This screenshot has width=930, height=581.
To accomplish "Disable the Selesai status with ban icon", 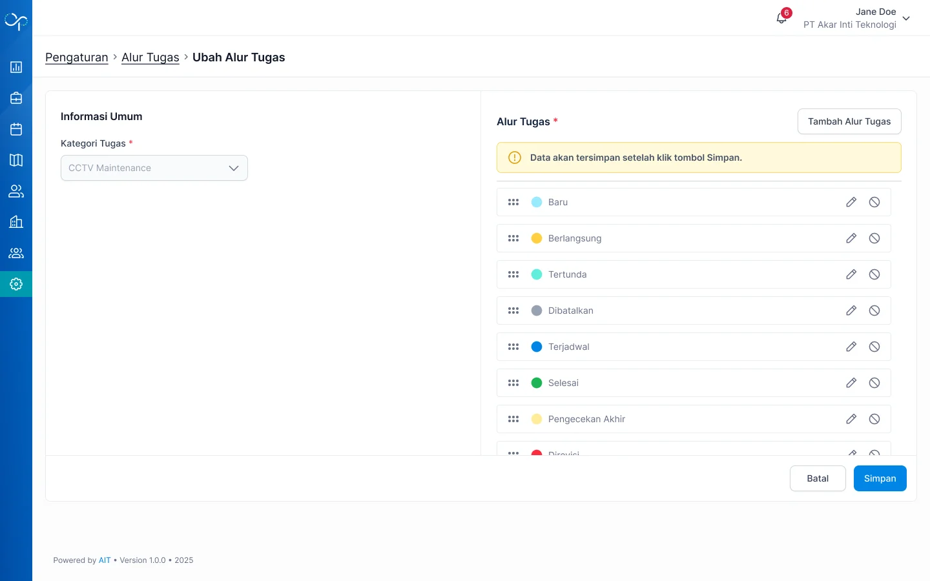I will [x=874, y=383].
